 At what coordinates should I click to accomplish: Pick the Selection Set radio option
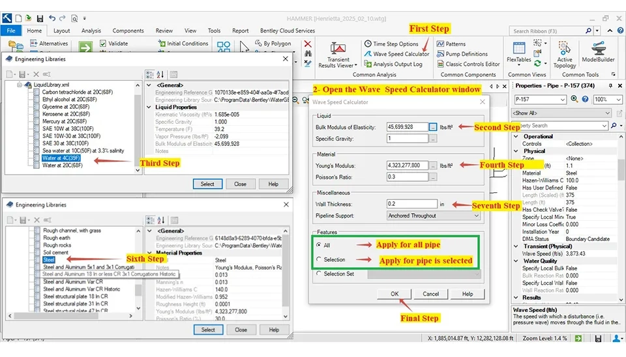pyautogui.click(x=318, y=274)
